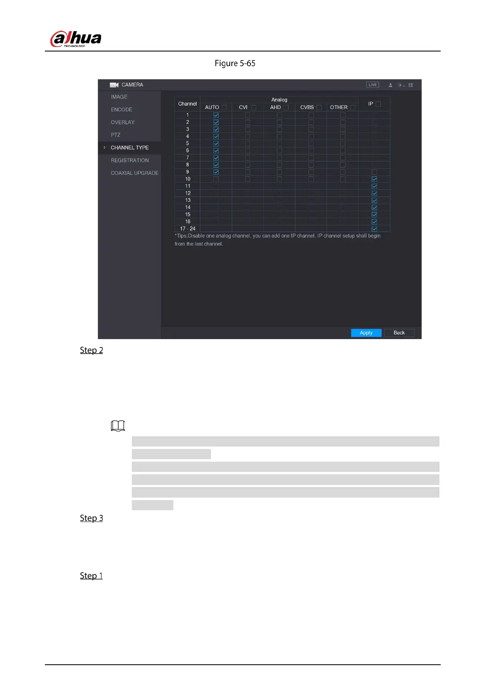Image resolution: width=486 pixels, height=688 pixels.
Task: Toggle the CVI column header checkbox
Action: [253, 107]
